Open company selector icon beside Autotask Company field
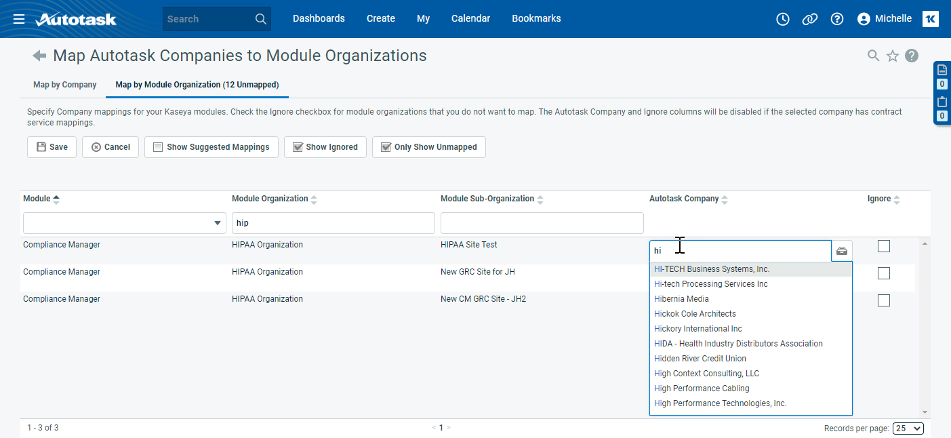The image size is (951, 438). pyautogui.click(x=842, y=251)
